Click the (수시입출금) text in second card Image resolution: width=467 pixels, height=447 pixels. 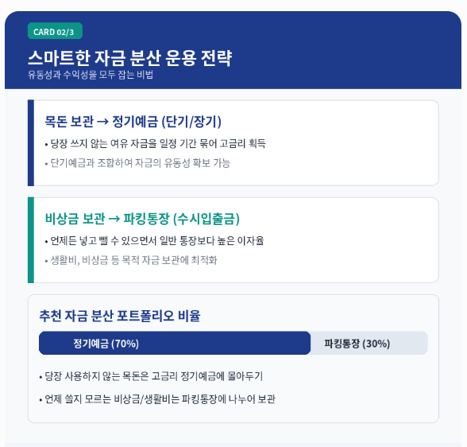206,219
